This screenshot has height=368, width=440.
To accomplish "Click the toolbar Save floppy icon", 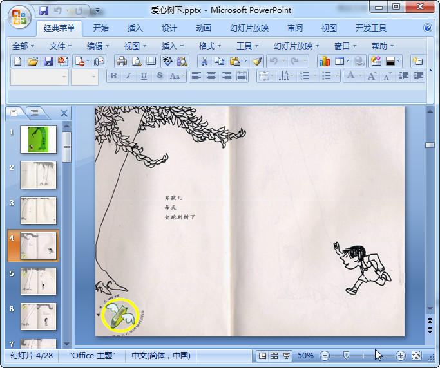I will (48, 61).
